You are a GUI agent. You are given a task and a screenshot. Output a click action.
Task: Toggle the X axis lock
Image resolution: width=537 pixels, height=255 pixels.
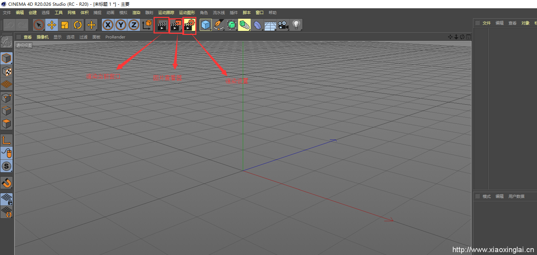coord(108,25)
